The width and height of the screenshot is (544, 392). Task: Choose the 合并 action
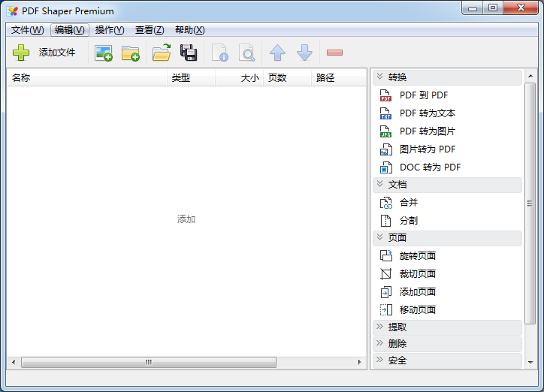pyautogui.click(x=409, y=203)
